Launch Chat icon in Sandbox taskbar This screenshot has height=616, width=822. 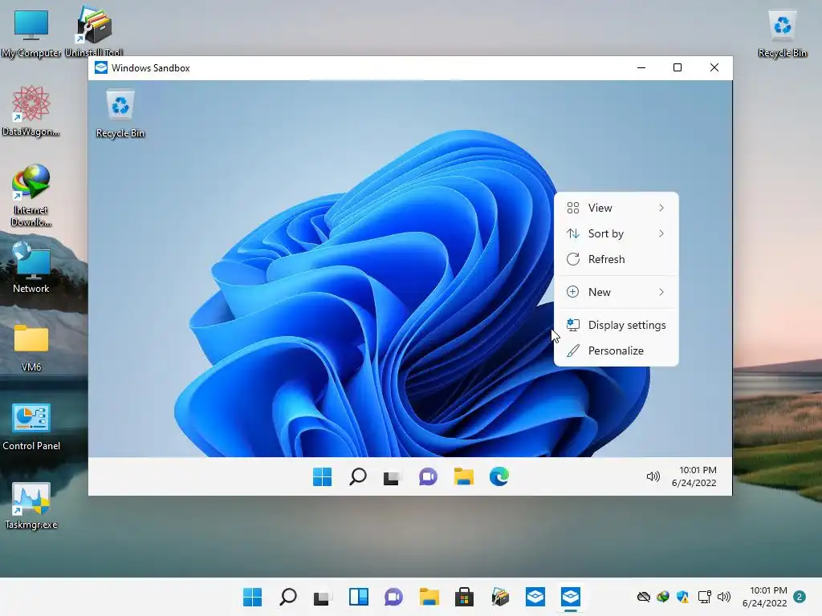428,476
